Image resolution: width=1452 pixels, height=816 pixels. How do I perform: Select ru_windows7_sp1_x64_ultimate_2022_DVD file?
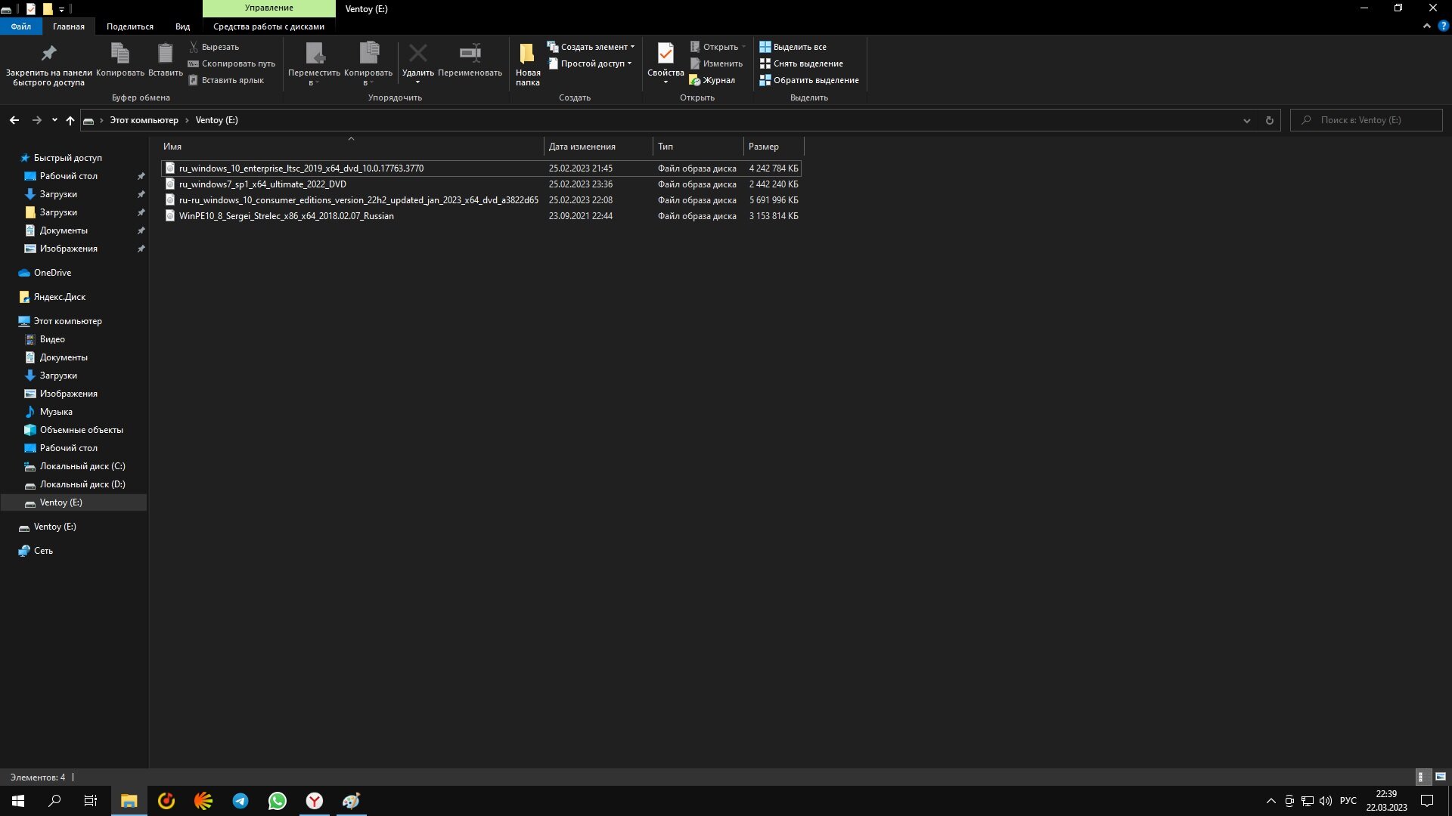click(481, 184)
